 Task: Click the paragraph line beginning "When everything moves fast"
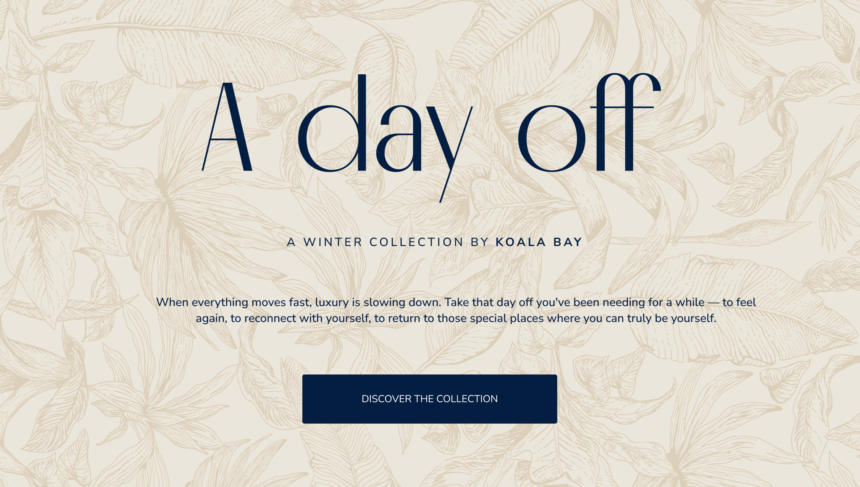(x=456, y=302)
